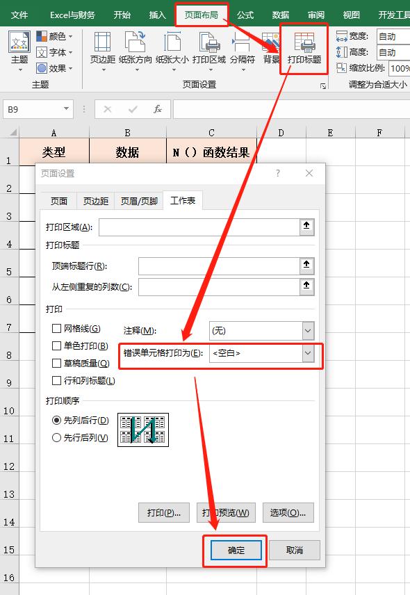Open the 页面设置 dialog launcher
This screenshot has width=410, height=595.
tap(322, 86)
